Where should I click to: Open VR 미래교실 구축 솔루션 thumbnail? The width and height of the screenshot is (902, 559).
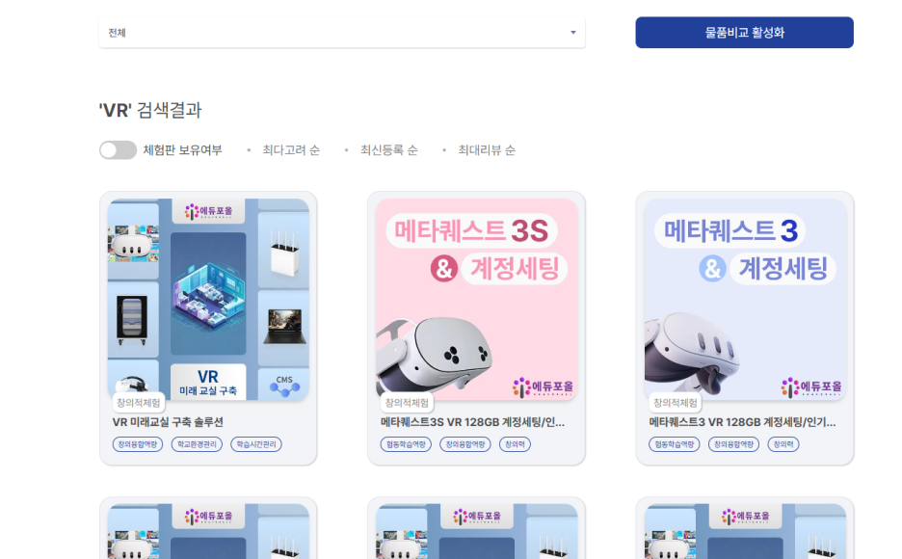(x=208, y=299)
